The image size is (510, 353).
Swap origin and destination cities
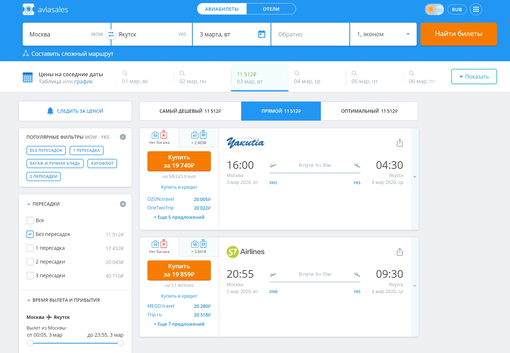tap(111, 34)
